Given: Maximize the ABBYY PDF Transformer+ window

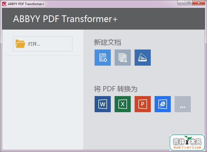Looking at the screenshot, I should pos(189,3).
